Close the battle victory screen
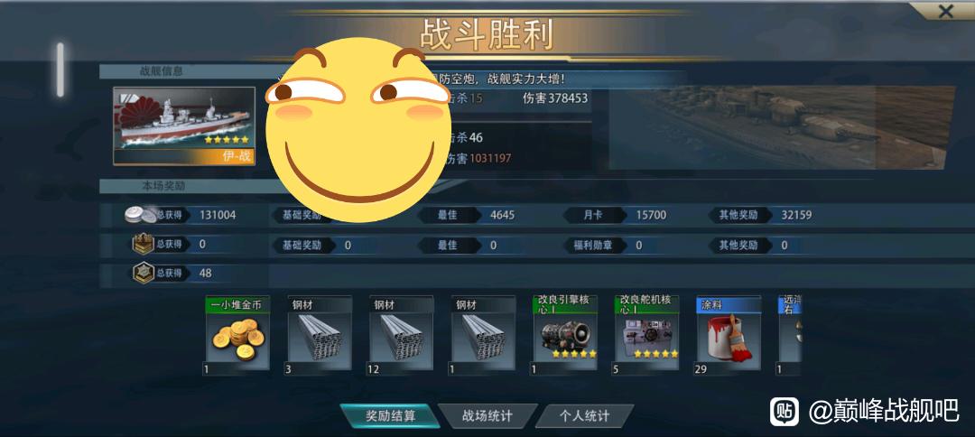 tap(945, 11)
